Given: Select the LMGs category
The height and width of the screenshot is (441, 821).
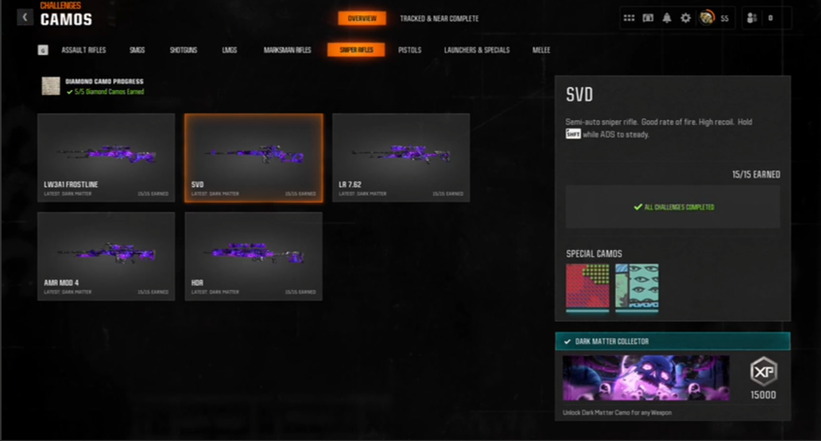Looking at the screenshot, I should [229, 50].
